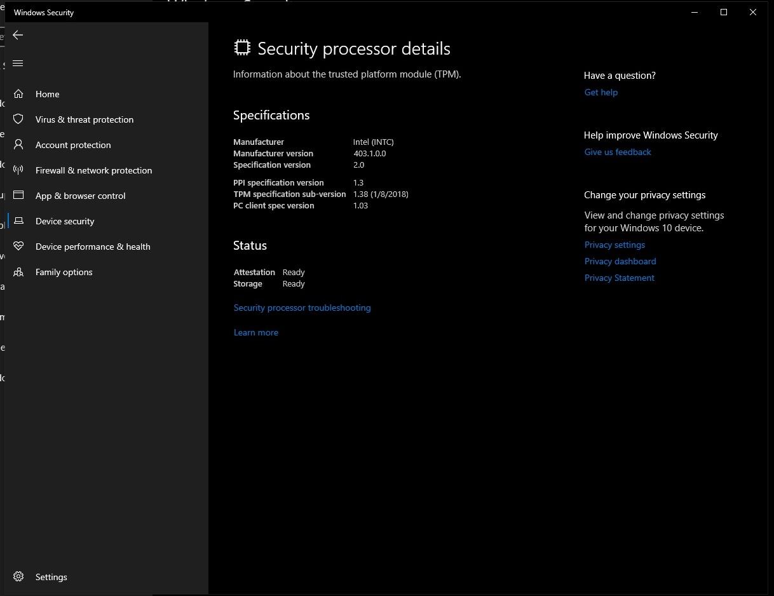This screenshot has width=774, height=596.
Task: Click the Security processor details heading
Action: click(x=354, y=48)
